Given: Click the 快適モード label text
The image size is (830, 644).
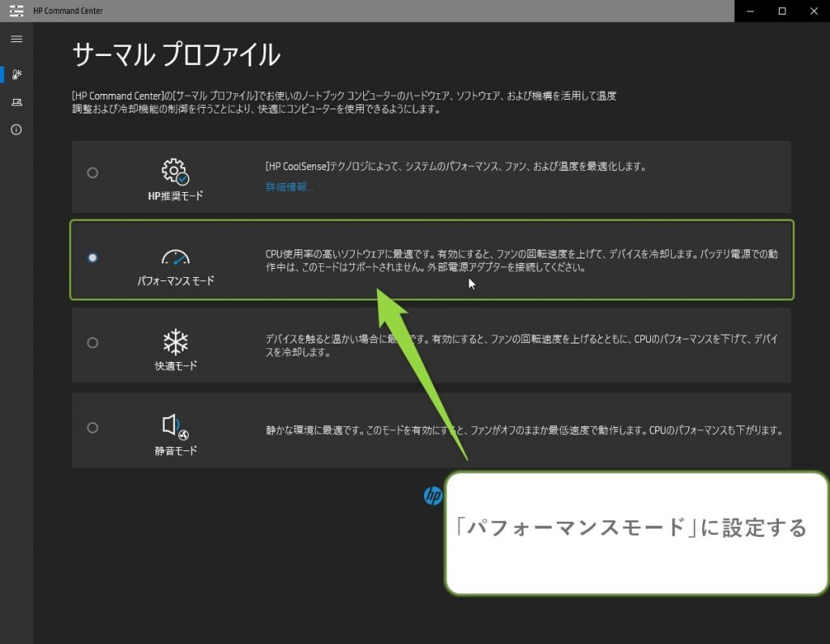Looking at the screenshot, I should pos(176,365).
